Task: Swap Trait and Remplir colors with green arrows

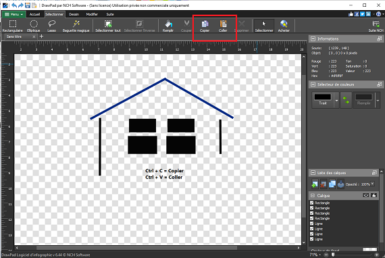Action: 346,100
